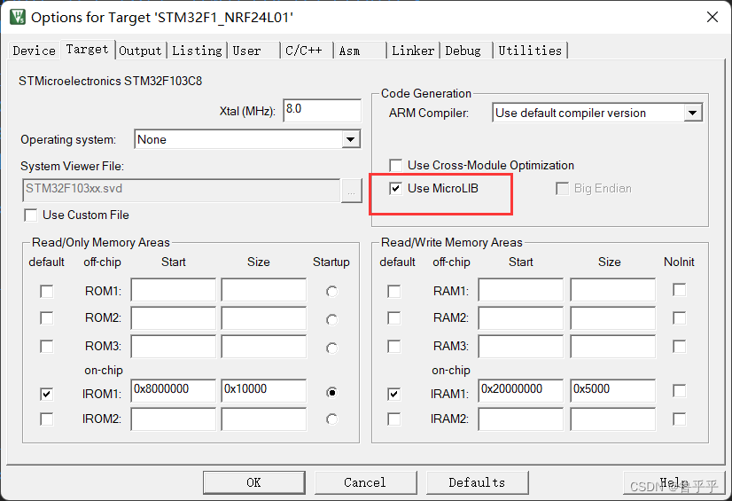Click the Keil uVision title bar icon
732x501 pixels.
[x=17, y=17]
